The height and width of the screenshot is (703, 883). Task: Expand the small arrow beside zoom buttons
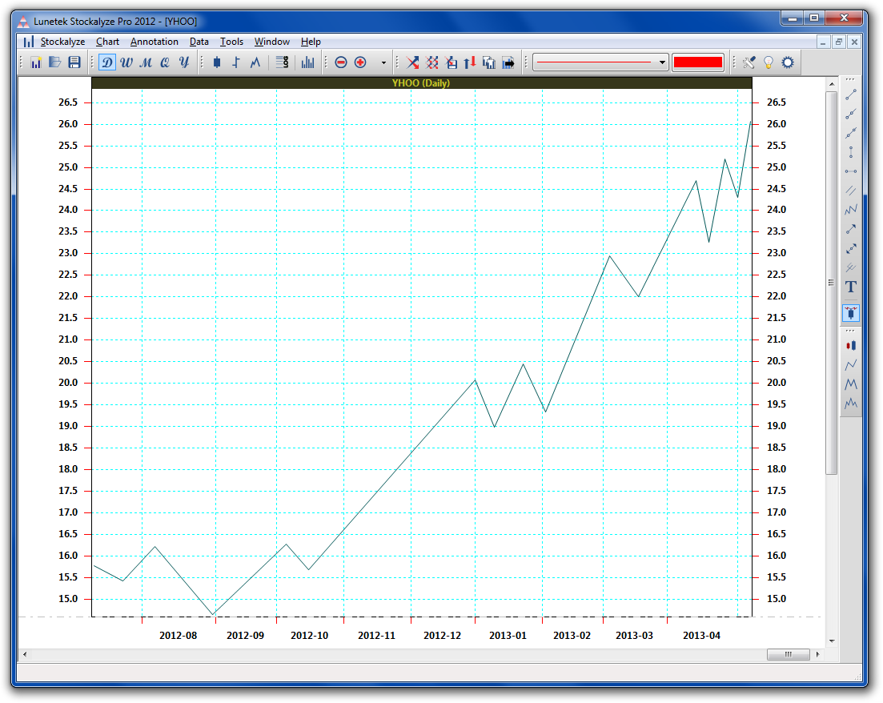click(x=383, y=62)
